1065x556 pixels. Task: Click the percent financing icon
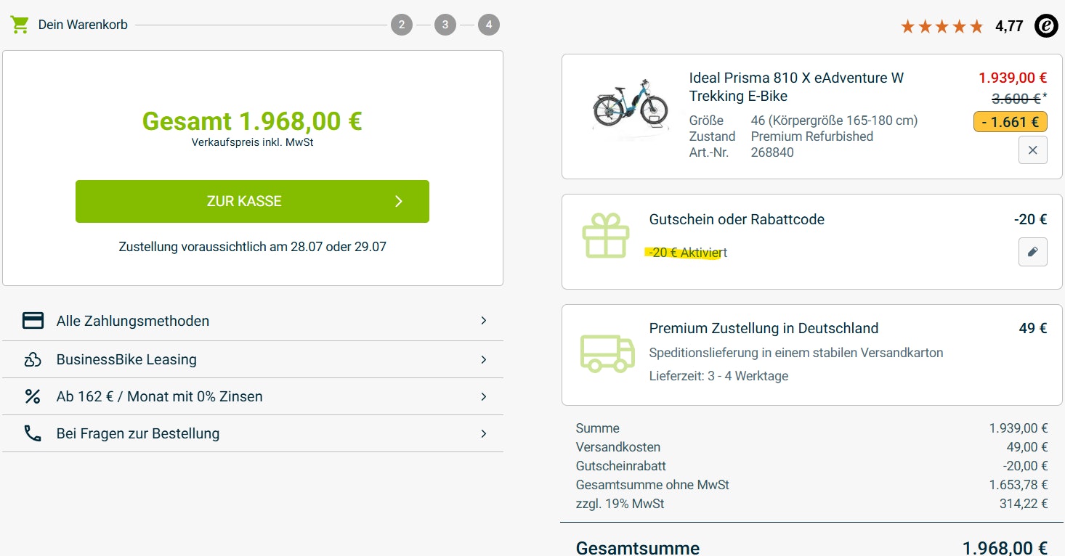(x=33, y=396)
